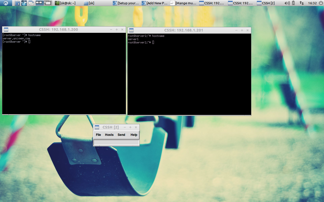Maximize the CSSH 192.168.1.200 window
324x202 pixels.
tap(117, 30)
